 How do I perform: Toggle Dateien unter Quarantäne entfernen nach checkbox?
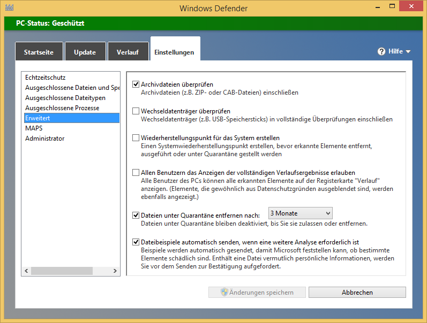tap(136, 215)
